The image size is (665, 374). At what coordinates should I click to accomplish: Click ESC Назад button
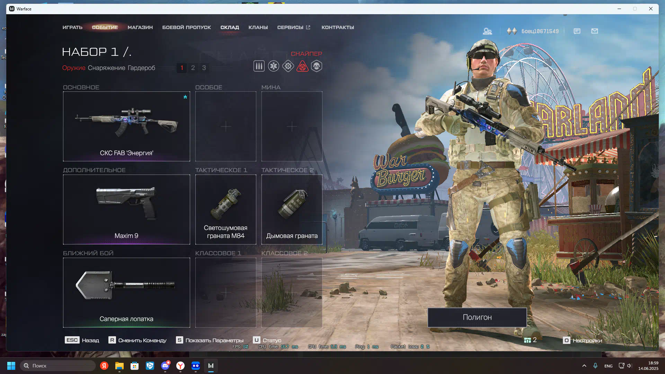[x=82, y=340]
